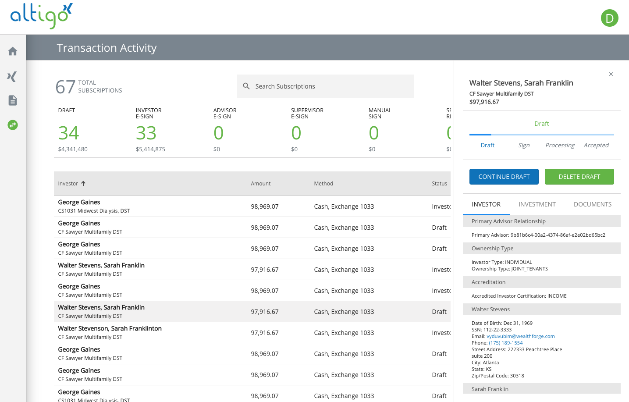The height and width of the screenshot is (402, 629).
Task: Close the subscription detail panel
Action: [x=611, y=74]
